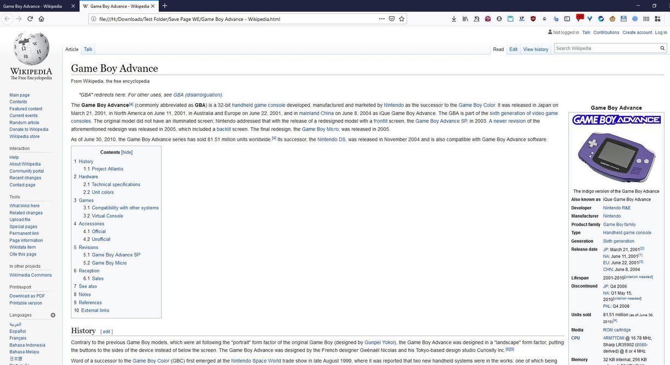Viewport: 670px width, 365px height.
Task: Click the extension icon with red OFF badge
Action: (579, 18)
